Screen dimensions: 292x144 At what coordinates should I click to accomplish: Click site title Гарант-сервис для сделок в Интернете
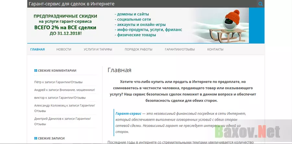coord(71,4)
